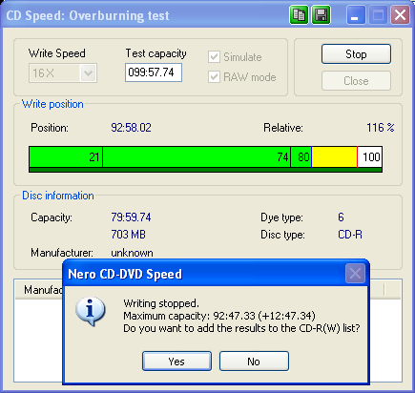Click the 703 MB capacity text
415x393 pixels.
pyautogui.click(x=128, y=235)
